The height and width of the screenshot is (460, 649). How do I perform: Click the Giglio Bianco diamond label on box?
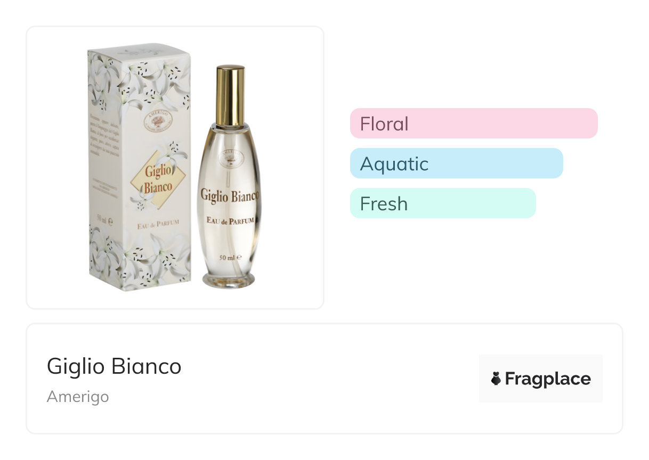point(158,179)
